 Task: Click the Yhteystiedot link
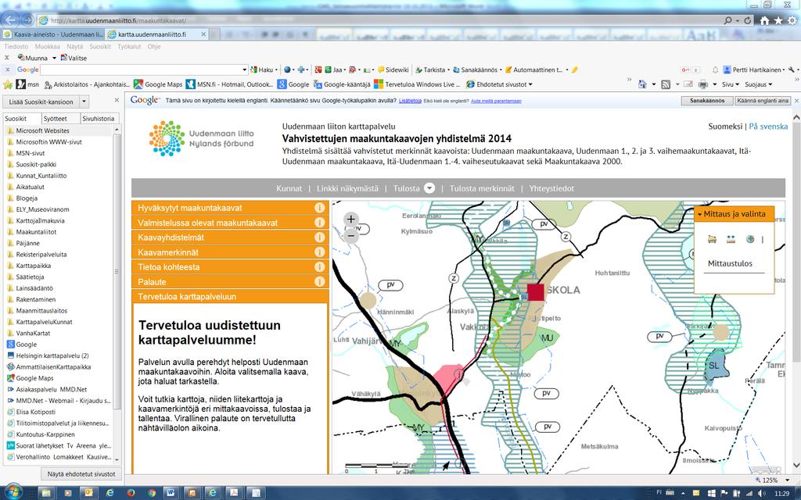click(551, 188)
